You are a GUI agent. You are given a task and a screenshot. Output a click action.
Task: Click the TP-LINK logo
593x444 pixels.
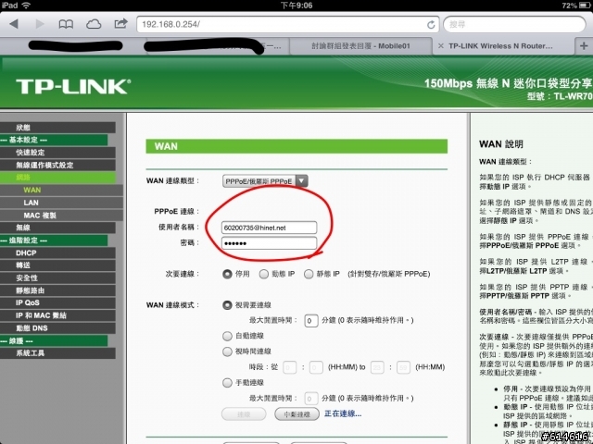73,86
